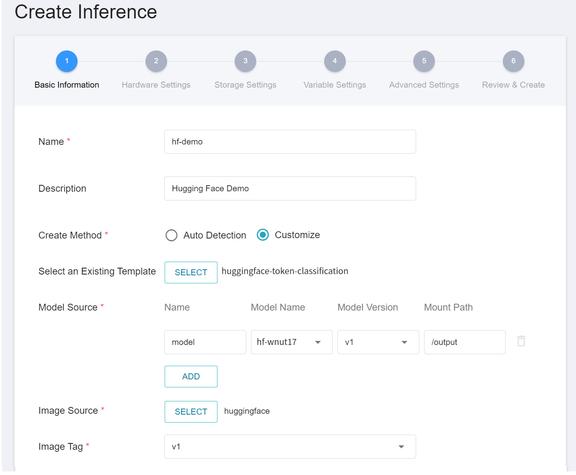This screenshot has width=576, height=475.
Task: Click the 'Image Source' field label
Action: tap(68, 411)
